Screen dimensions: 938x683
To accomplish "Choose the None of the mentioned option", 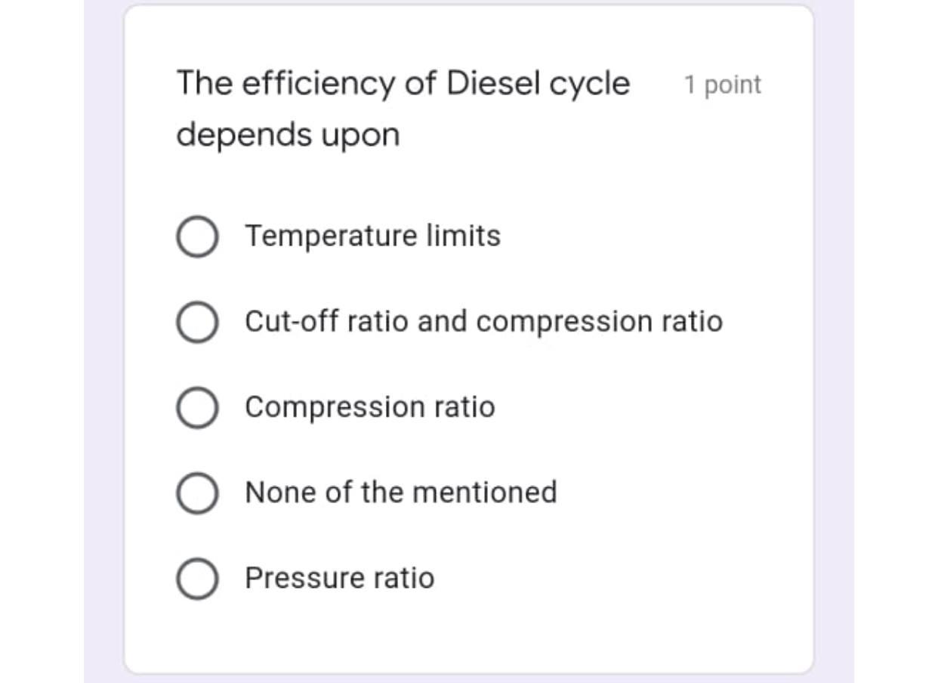I will coord(197,492).
